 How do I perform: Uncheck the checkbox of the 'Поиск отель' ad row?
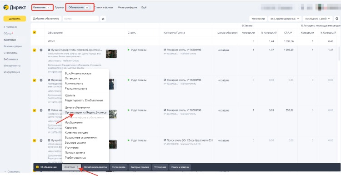(x=35, y=141)
